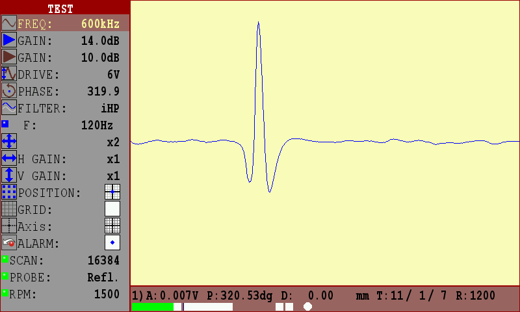Click the brown triangle gain icon

click(9, 57)
